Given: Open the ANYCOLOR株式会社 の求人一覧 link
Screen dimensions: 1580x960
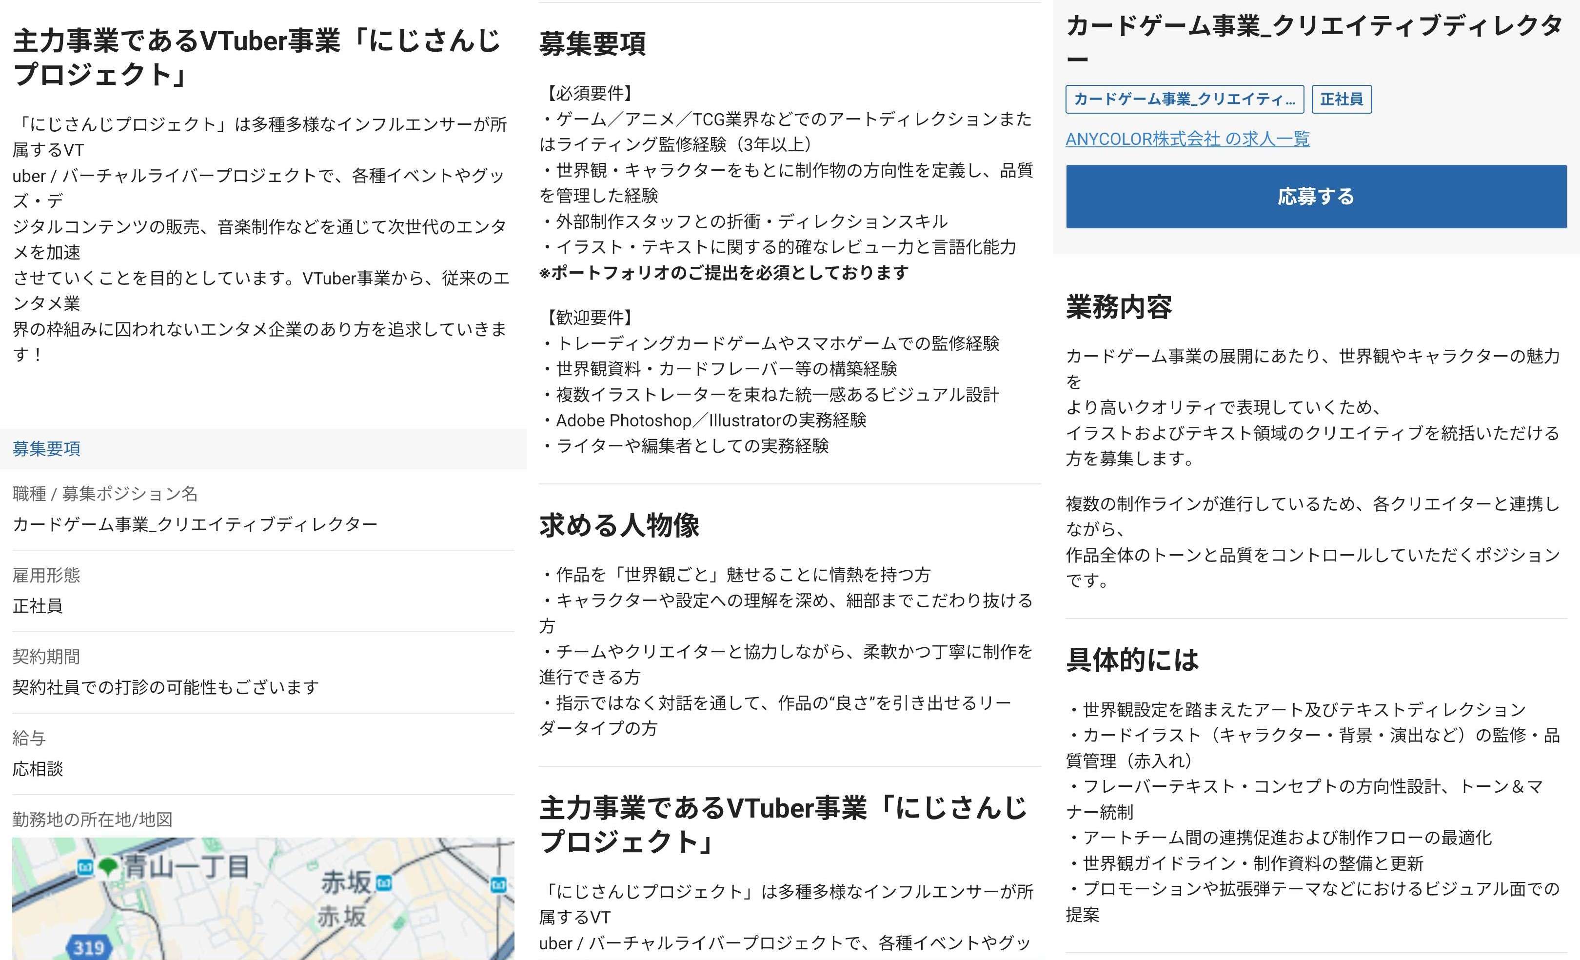Looking at the screenshot, I should pos(1187,139).
